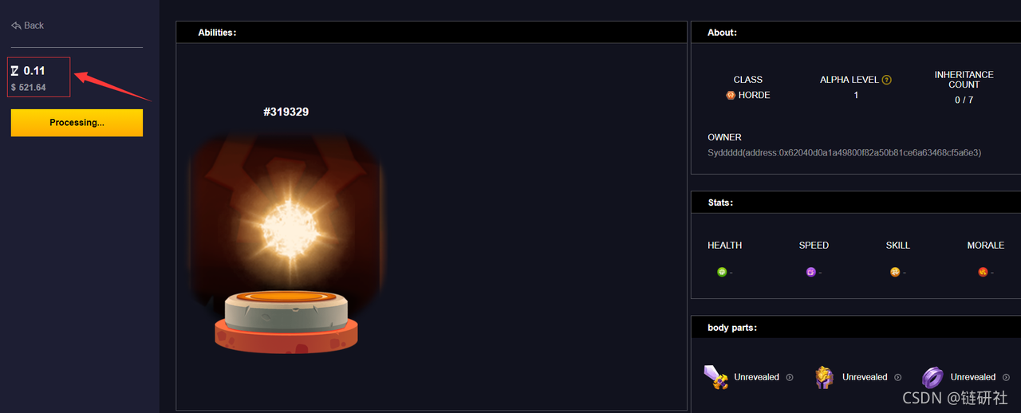Click the hourglass price icon
The width and height of the screenshot is (1021, 413).
coord(15,71)
